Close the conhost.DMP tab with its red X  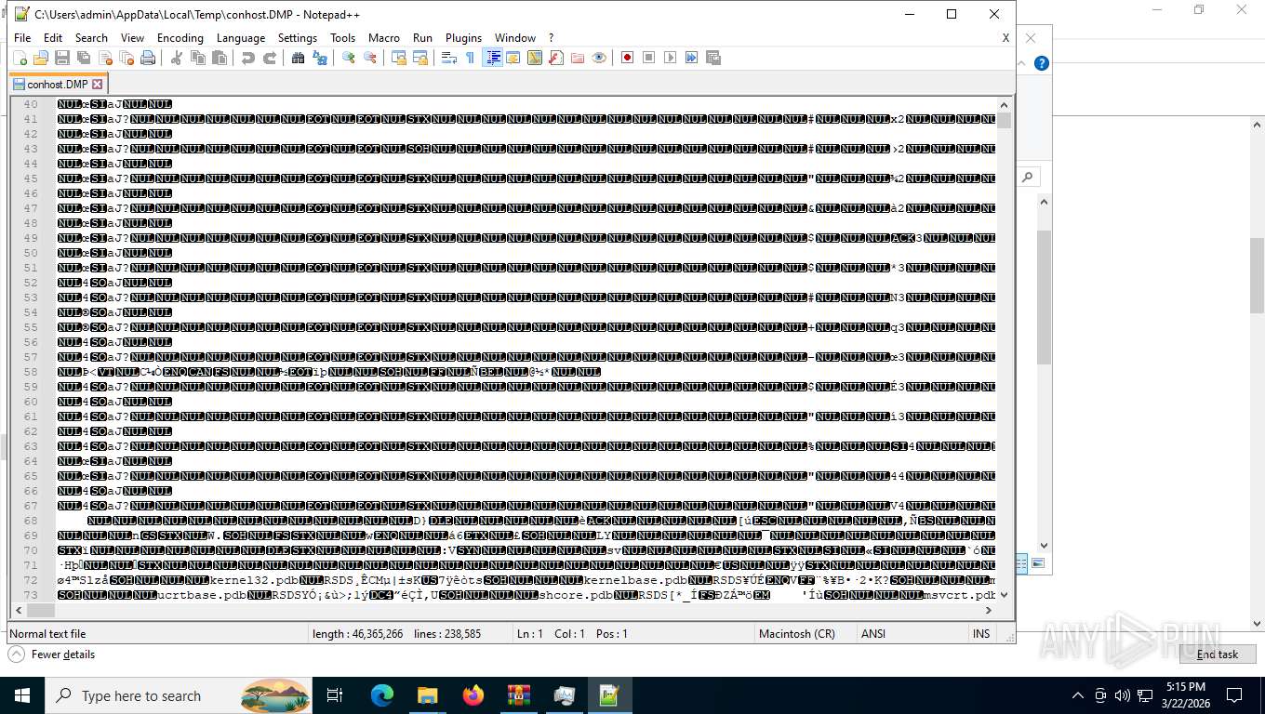coord(98,84)
